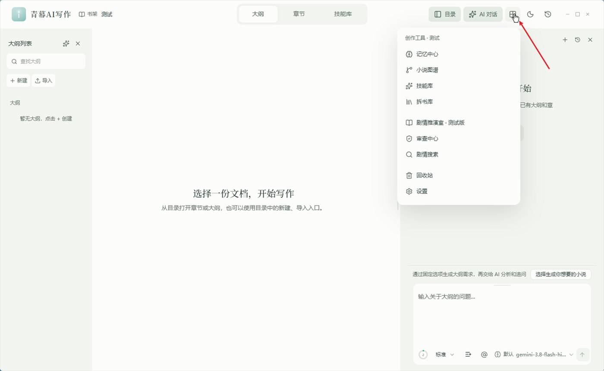Click the creation tools grid icon
Screen dimensions: 604x371
point(513,14)
